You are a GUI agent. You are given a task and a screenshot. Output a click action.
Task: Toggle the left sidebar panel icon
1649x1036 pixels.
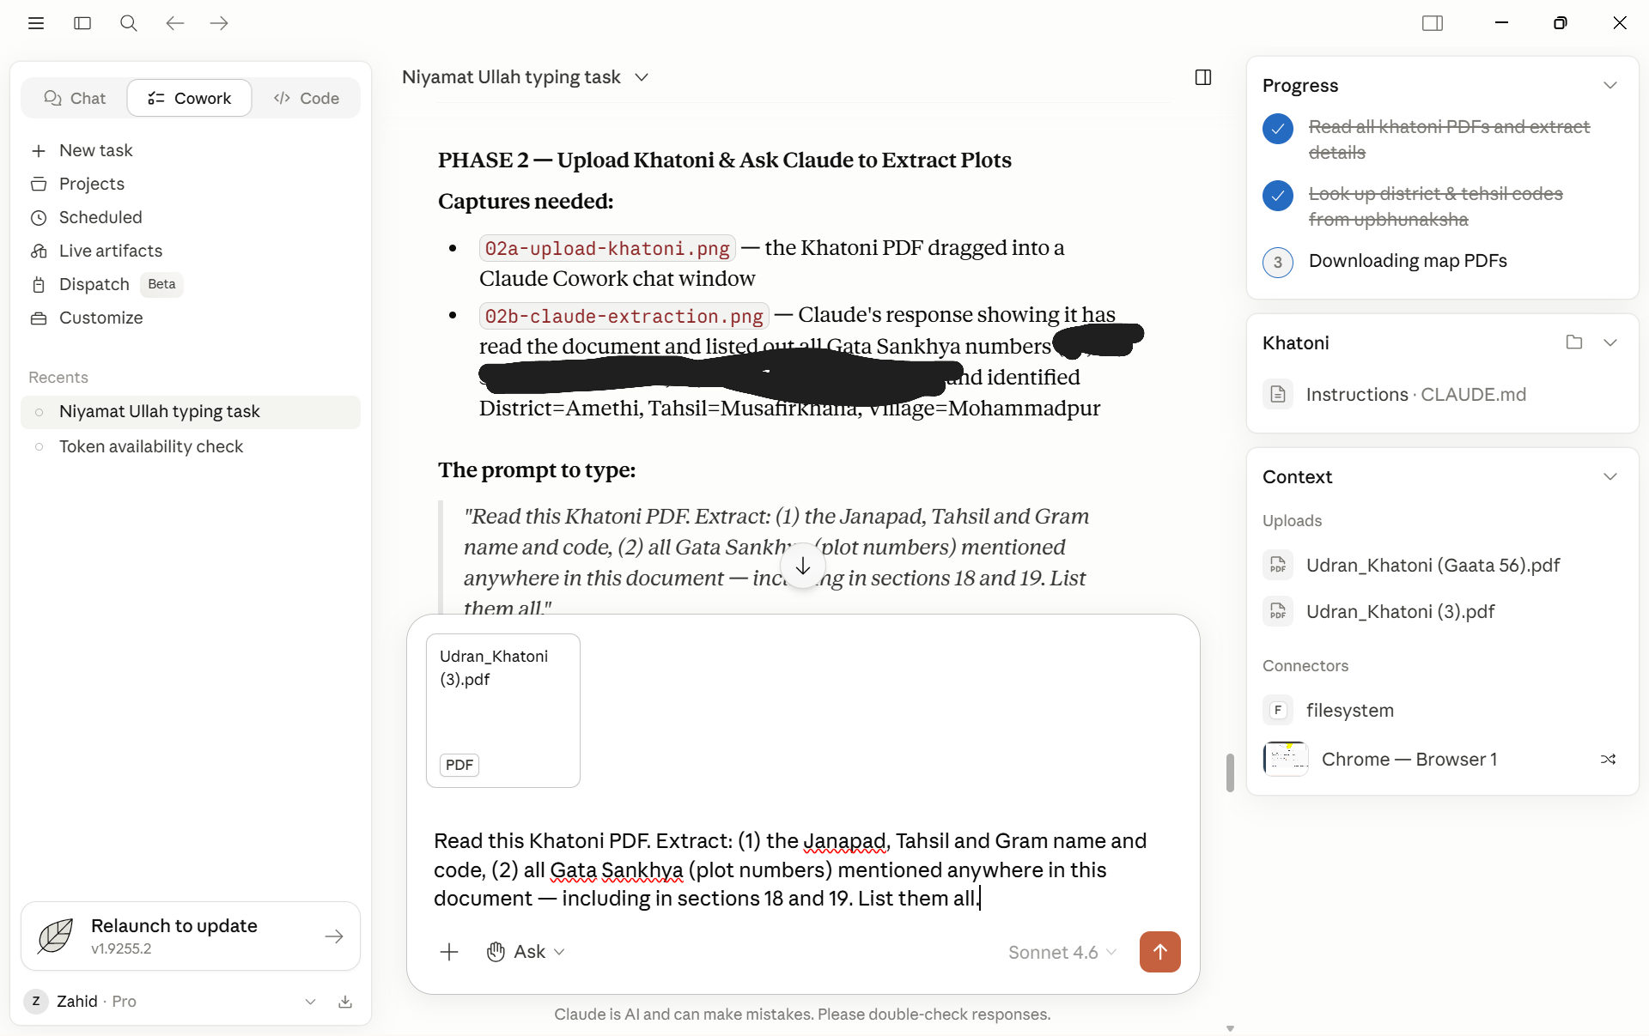(82, 23)
